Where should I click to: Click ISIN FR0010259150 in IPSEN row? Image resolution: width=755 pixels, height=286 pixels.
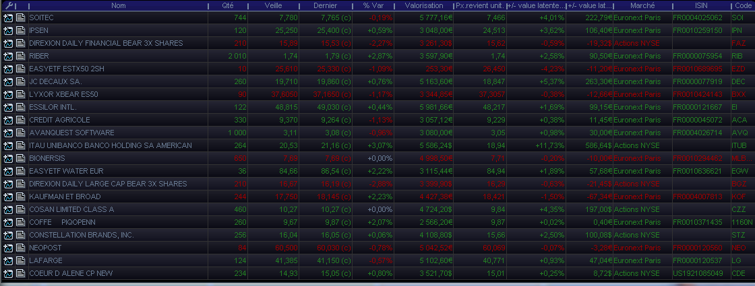698,30
